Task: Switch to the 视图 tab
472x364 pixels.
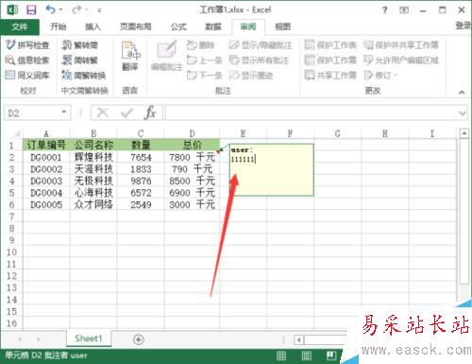Action: click(x=282, y=26)
